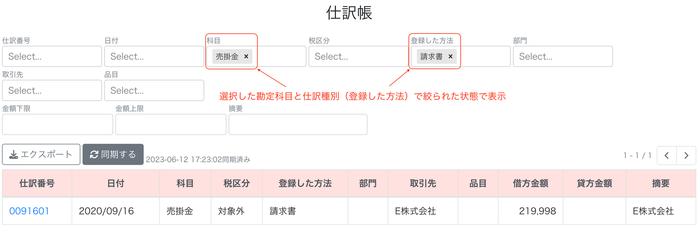Click the 同期する sync button
Screen dimensions: 699x227
(113, 154)
